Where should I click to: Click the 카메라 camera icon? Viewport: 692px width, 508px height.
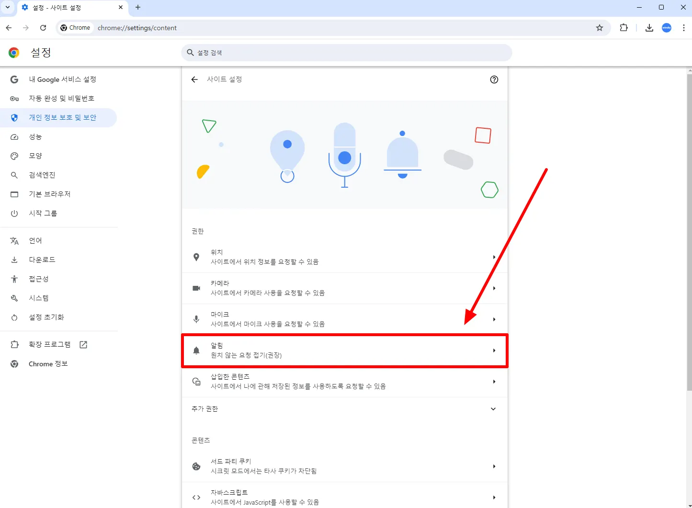click(x=196, y=288)
